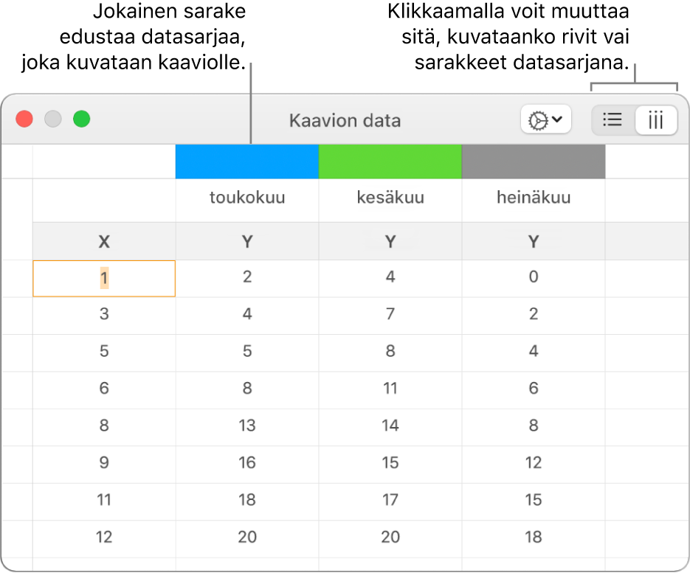Viewport: 690px width, 573px height.
Task: Close the Kaavion data window
Action: [24, 119]
